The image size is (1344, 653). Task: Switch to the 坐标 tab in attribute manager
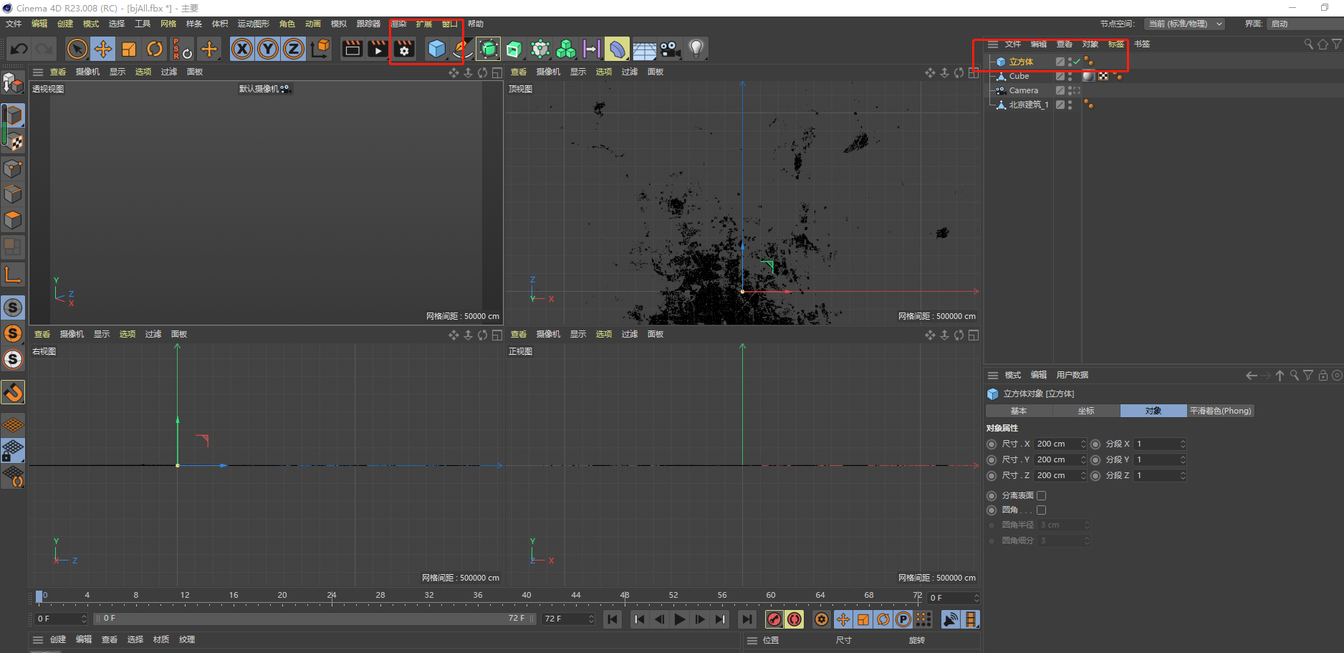[1086, 411]
